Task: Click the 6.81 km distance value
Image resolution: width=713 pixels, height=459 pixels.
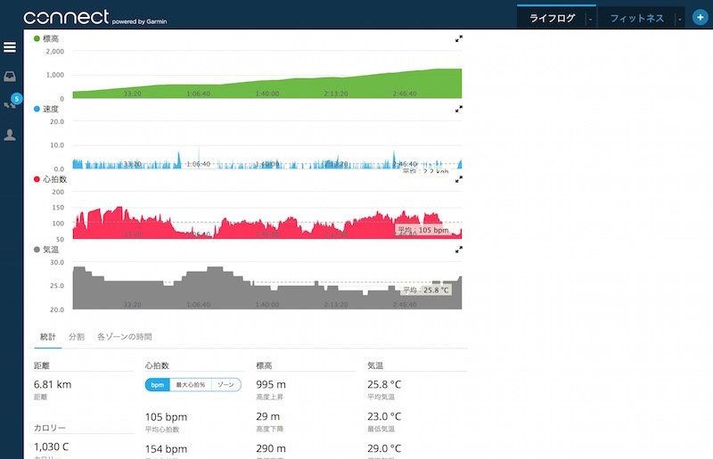Action: pos(53,384)
